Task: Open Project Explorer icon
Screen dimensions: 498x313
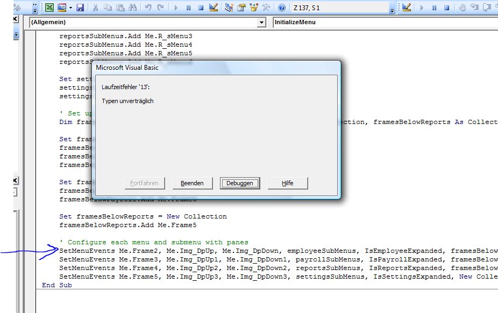Action: [x=229, y=8]
